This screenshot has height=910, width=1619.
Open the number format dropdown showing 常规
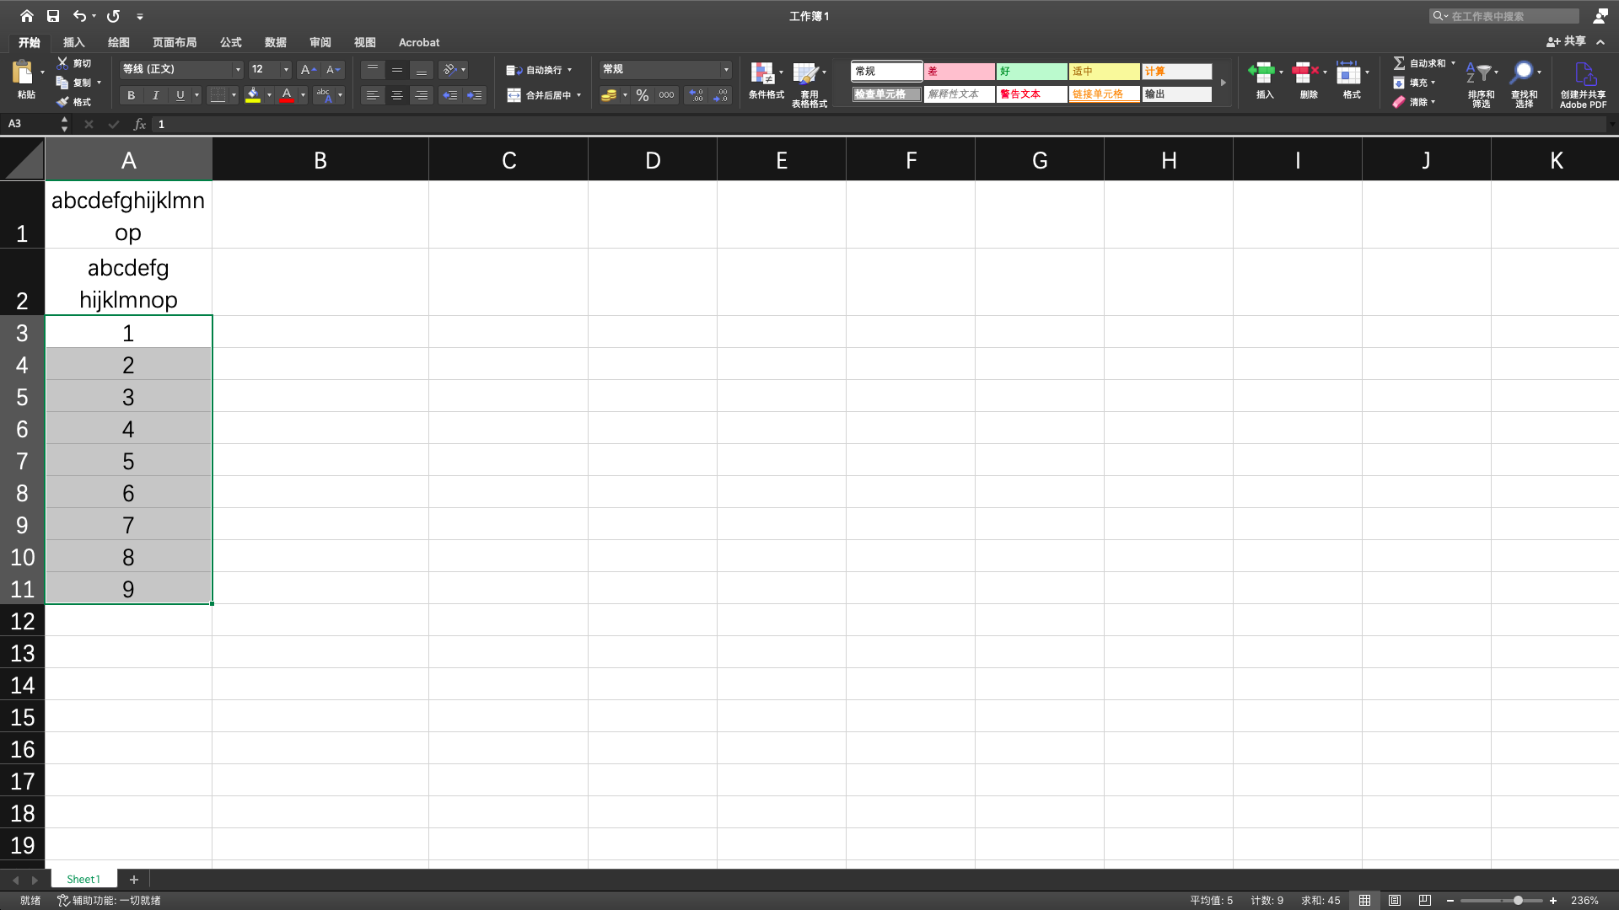pyautogui.click(x=725, y=69)
